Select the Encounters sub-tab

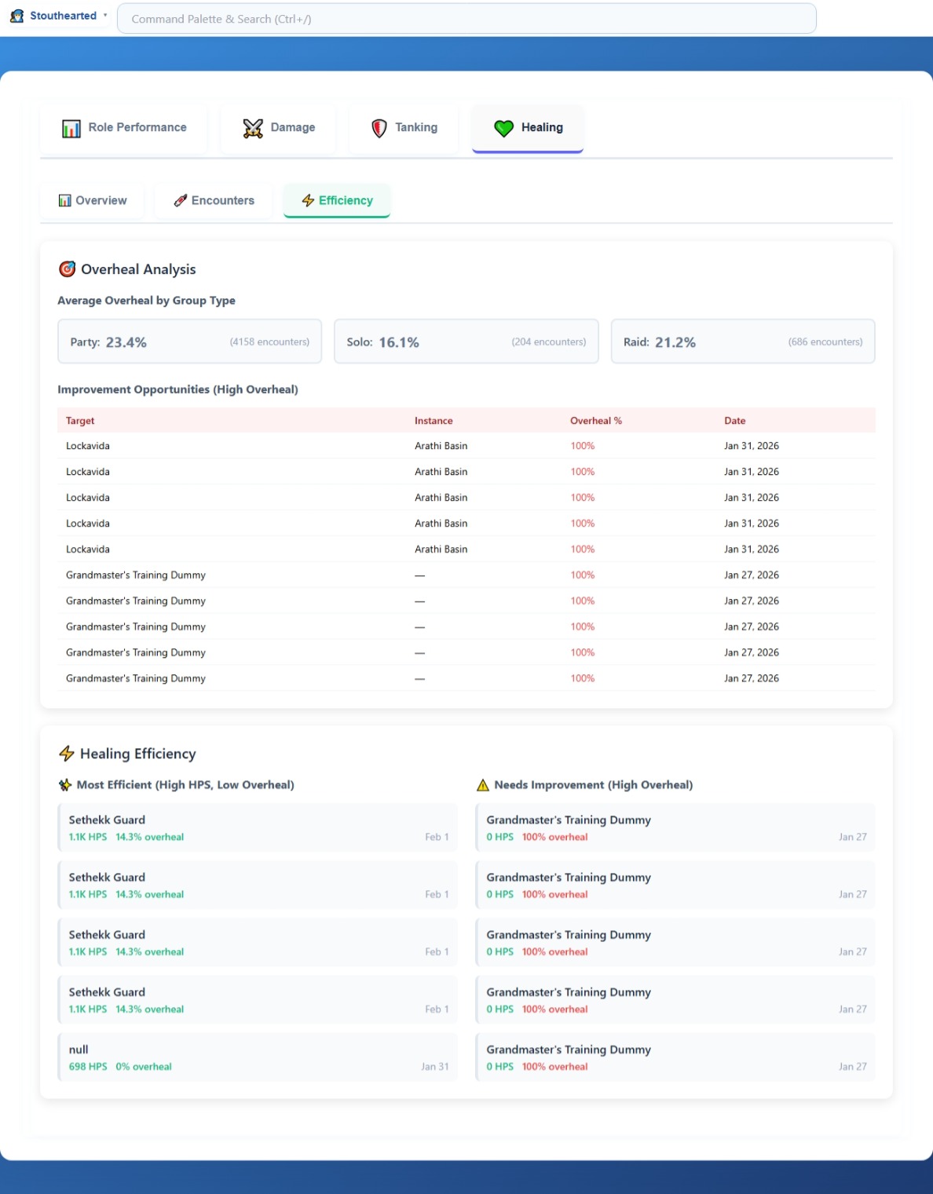214,201
